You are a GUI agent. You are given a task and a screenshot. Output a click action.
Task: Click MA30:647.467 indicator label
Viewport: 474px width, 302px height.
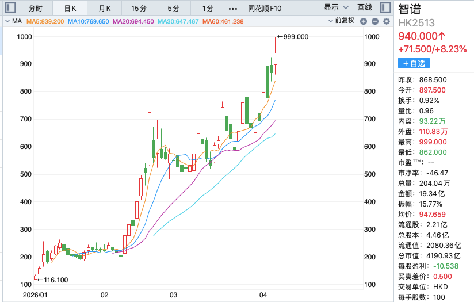[x=178, y=21]
